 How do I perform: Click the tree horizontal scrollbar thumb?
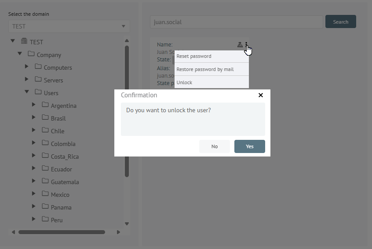[62, 232]
